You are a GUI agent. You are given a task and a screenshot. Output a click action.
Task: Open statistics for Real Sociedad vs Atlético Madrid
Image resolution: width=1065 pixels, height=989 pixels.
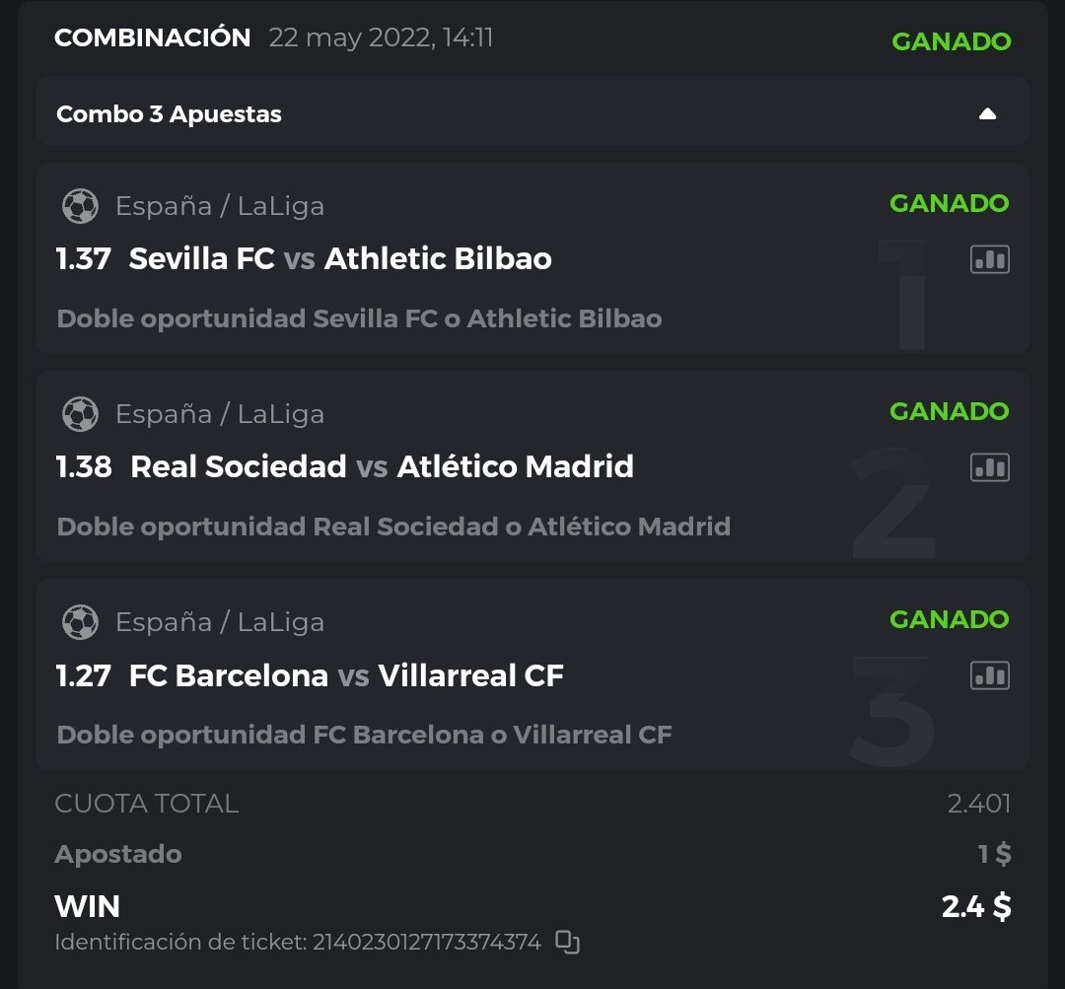(989, 467)
